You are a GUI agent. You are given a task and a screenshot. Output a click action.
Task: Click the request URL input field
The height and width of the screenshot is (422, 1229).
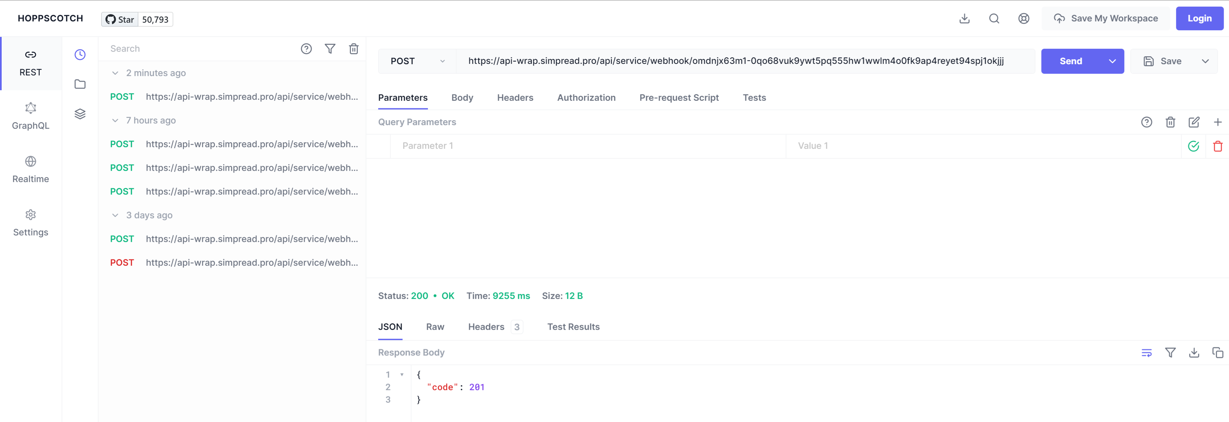745,61
